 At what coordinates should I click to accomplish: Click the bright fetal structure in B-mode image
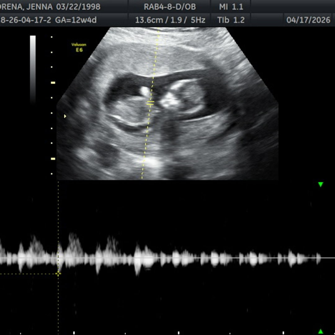coord(145,91)
